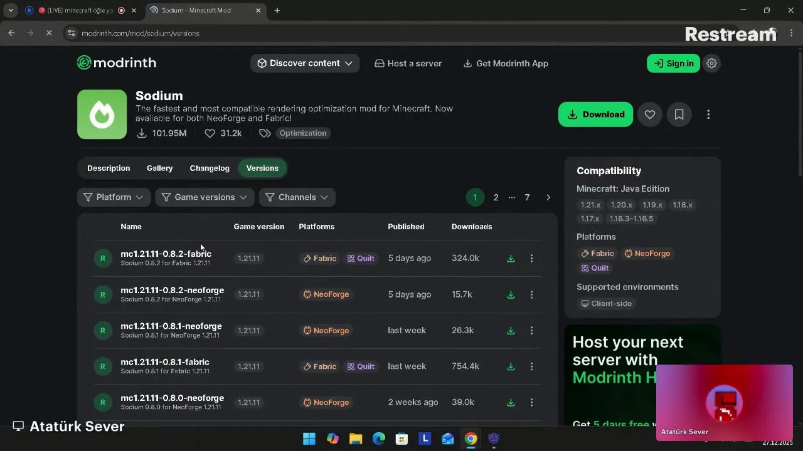Open more options for mc1.21.11-0.8.0-neoforge row

click(531, 402)
